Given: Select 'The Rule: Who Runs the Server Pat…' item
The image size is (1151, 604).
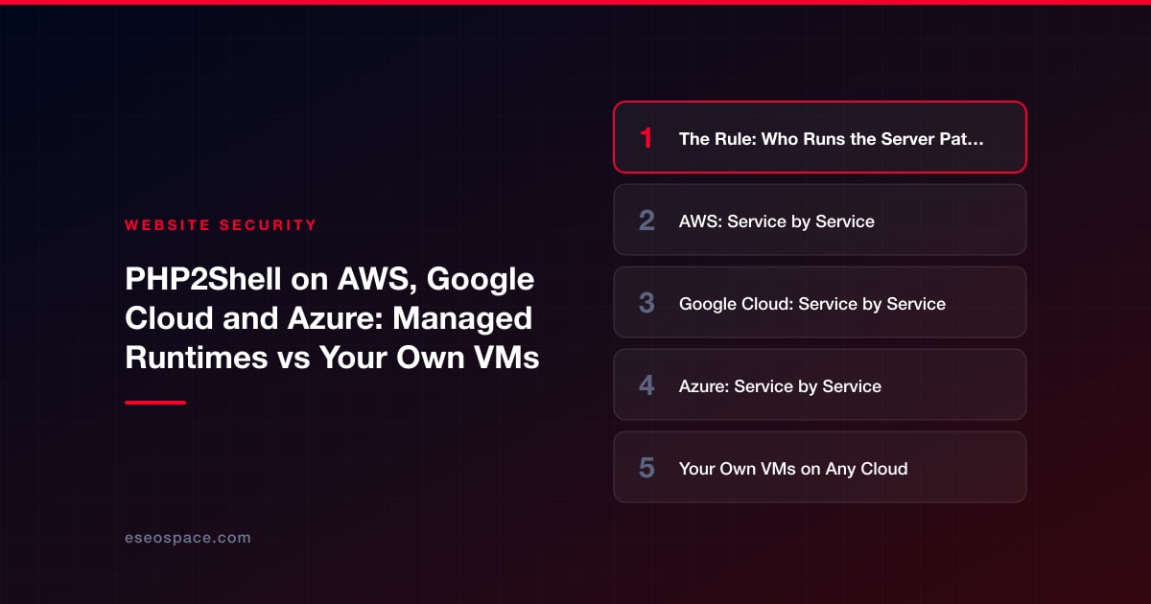Looking at the screenshot, I should click(820, 137).
